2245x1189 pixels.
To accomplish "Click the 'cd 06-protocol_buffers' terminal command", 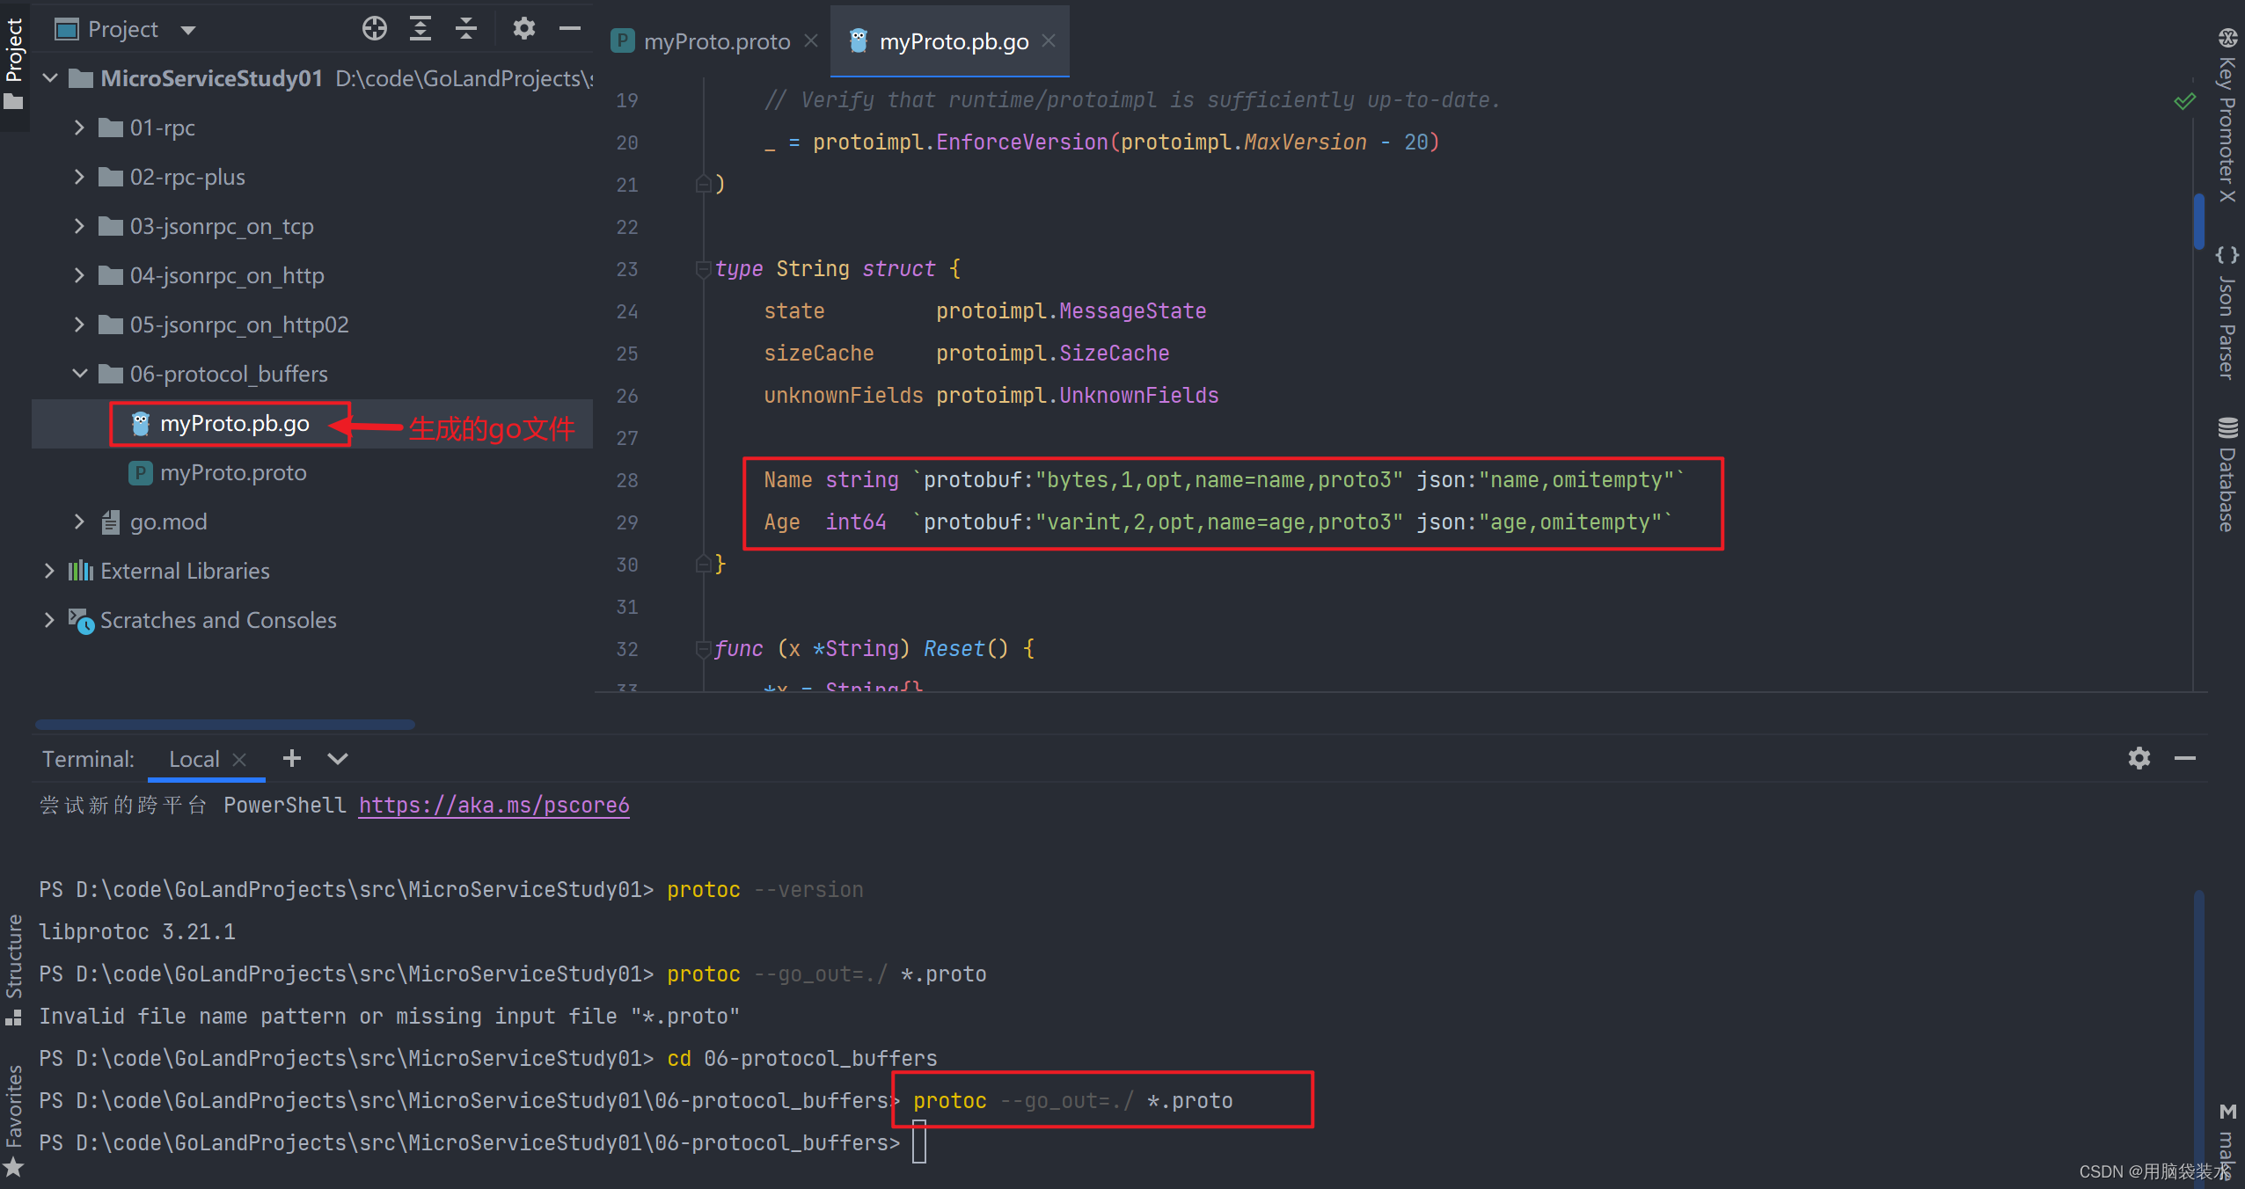I will click(802, 1059).
